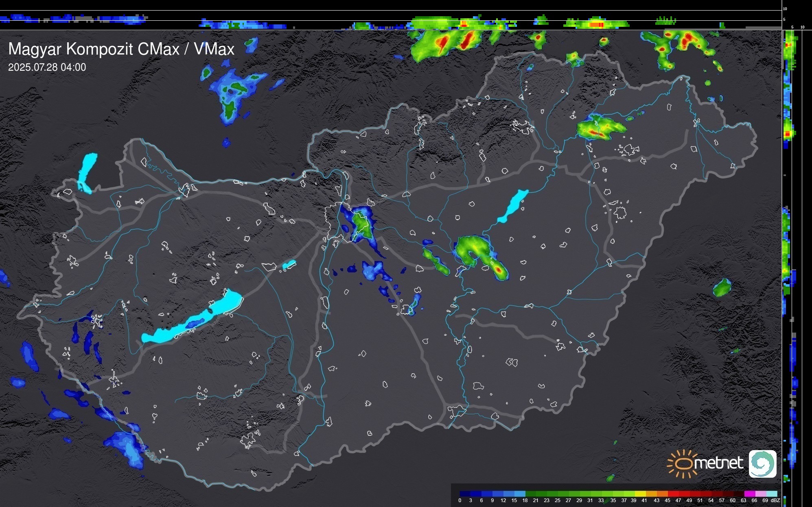Click the light cyan 69 dBZ swatch
Screen dimensions: 812x507
click(771, 494)
